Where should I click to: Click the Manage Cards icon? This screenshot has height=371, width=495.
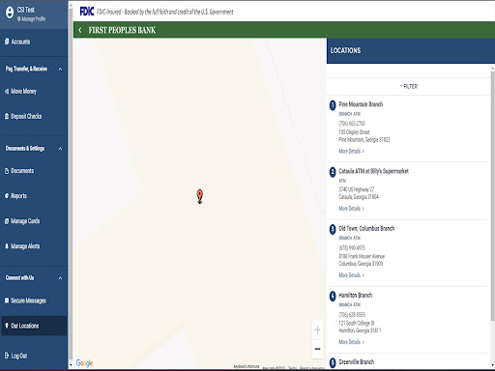pos(7,221)
